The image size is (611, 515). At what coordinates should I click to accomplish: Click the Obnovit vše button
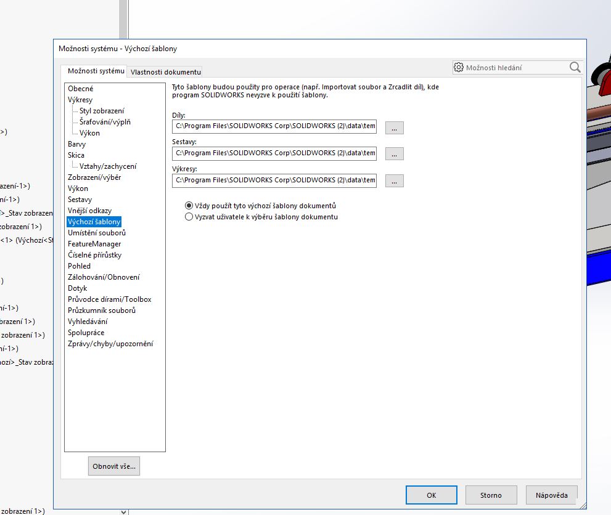114,466
